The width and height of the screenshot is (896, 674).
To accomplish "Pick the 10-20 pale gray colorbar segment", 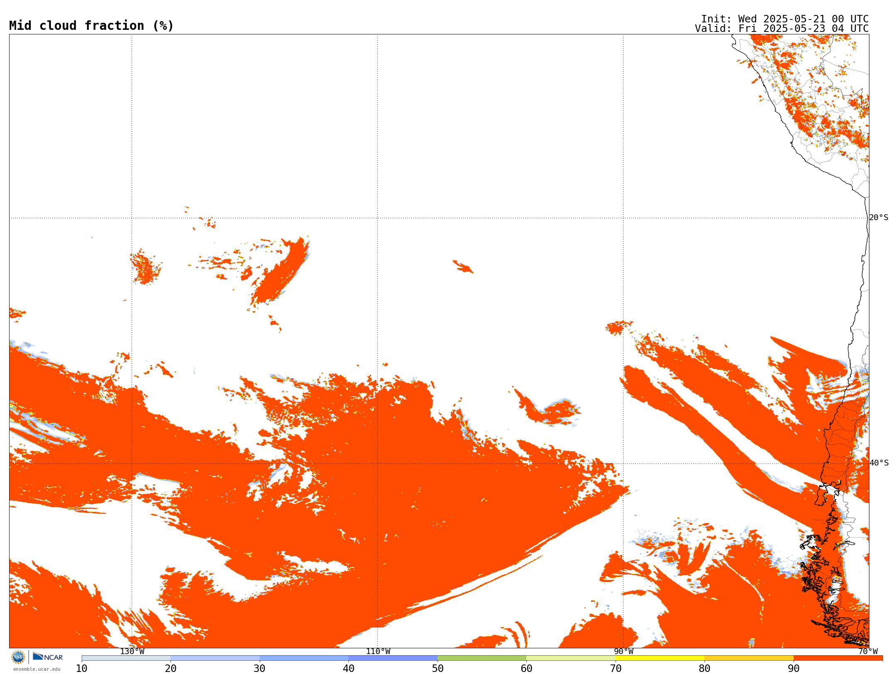I will (x=126, y=658).
